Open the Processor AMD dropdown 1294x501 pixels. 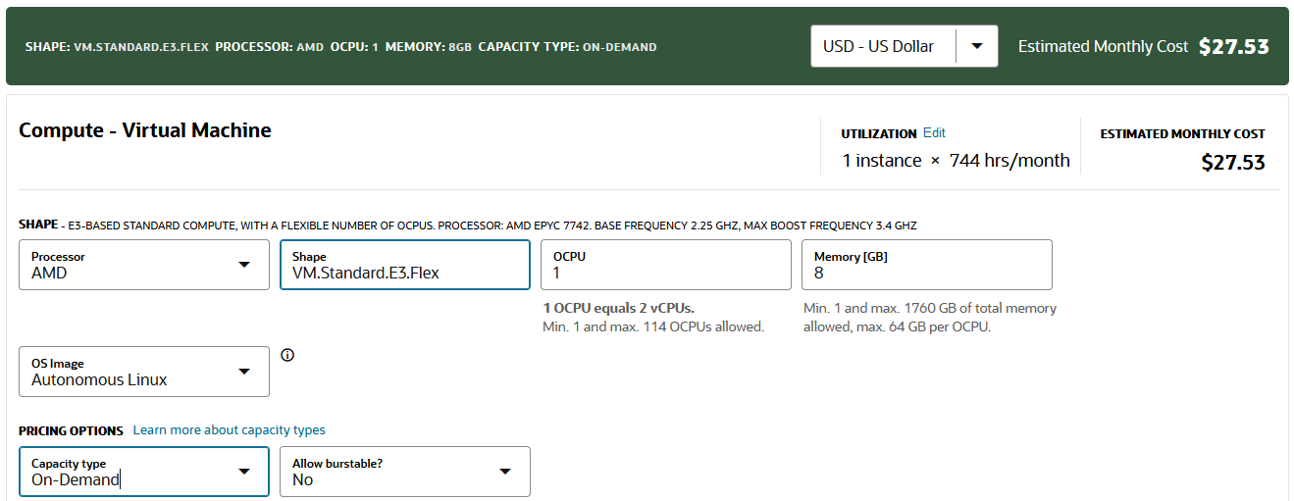[144, 265]
